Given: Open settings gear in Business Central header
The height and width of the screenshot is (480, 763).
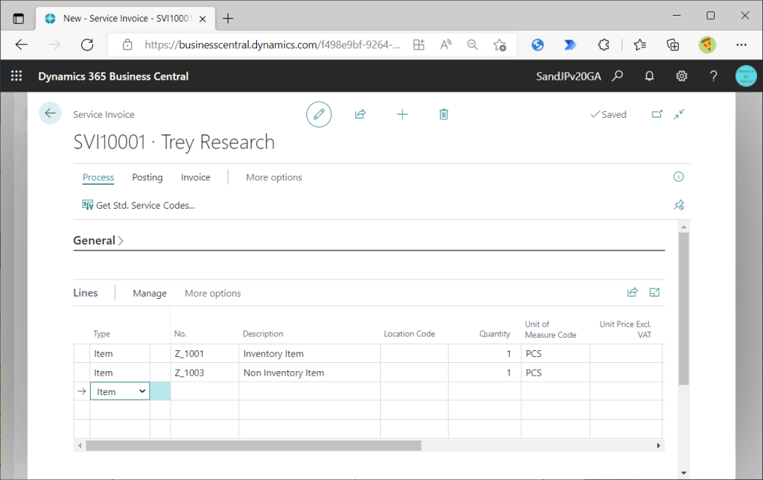Looking at the screenshot, I should pos(681,76).
